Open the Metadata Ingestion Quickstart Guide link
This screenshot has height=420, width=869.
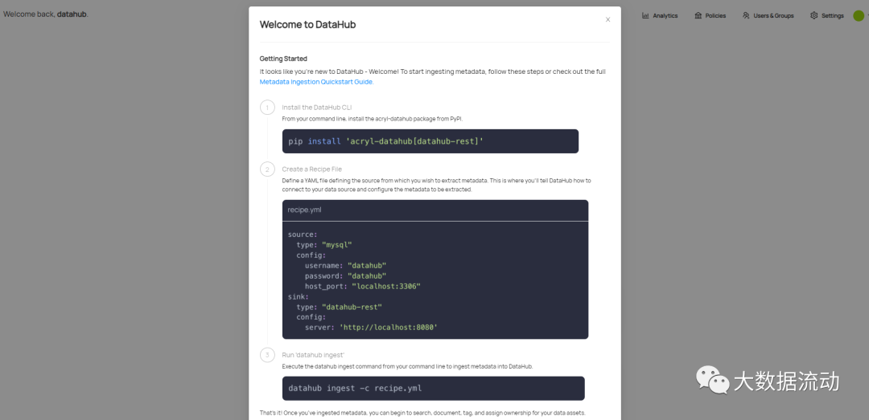(316, 82)
